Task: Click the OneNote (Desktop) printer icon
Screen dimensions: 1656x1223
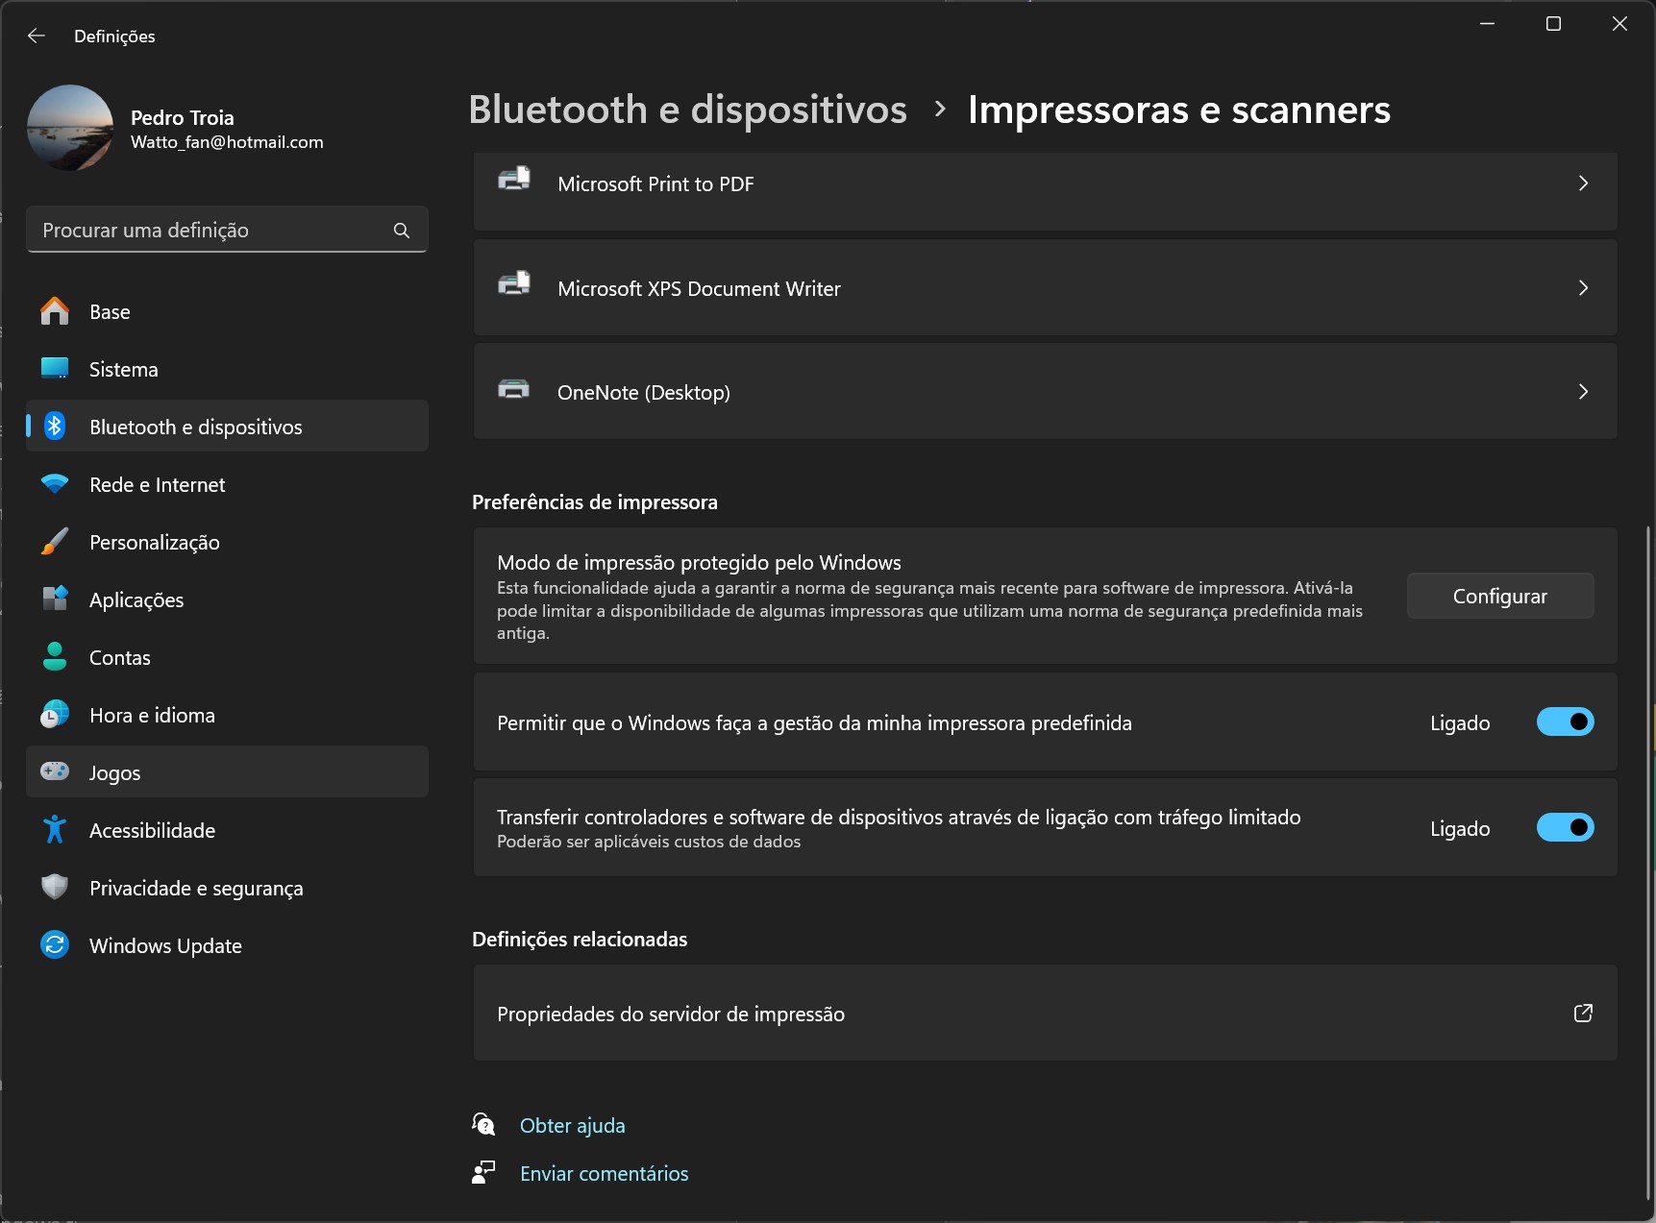Action: (514, 389)
